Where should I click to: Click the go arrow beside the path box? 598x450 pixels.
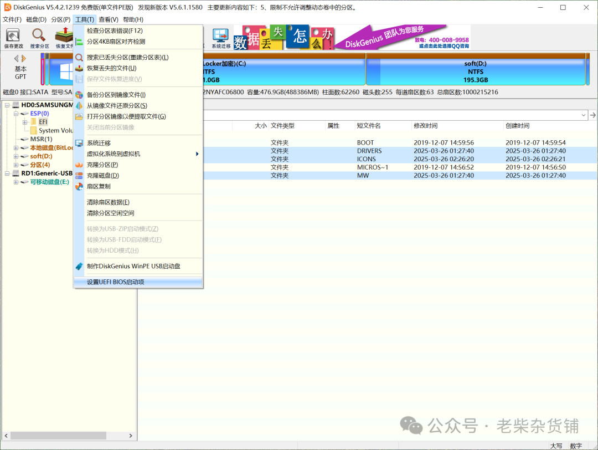click(x=592, y=115)
